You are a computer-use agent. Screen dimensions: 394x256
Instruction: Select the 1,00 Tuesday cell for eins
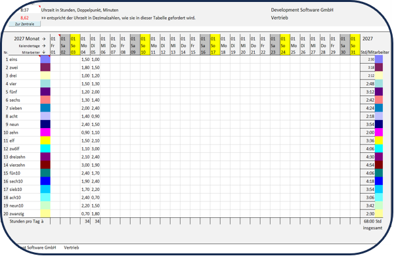95,60
